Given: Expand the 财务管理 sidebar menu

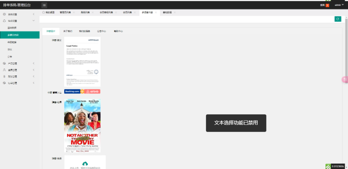Looking at the screenshot, I should tap(34, 76).
